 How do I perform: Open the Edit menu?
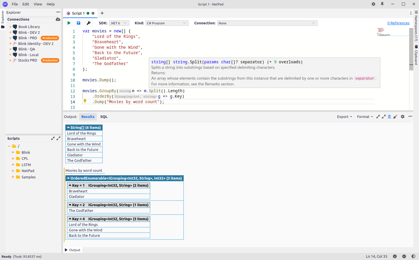point(26,4)
